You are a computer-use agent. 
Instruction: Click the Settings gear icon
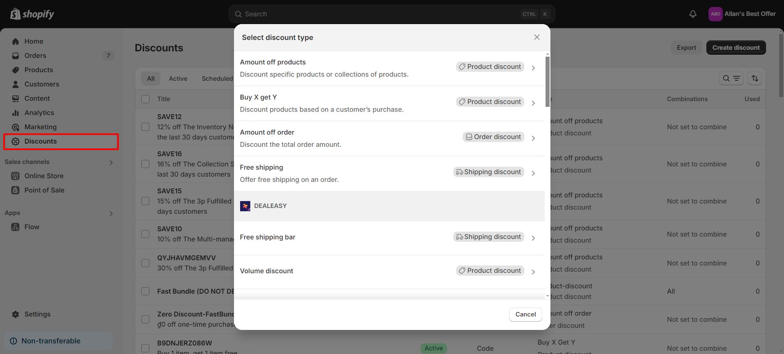pos(16,314)
